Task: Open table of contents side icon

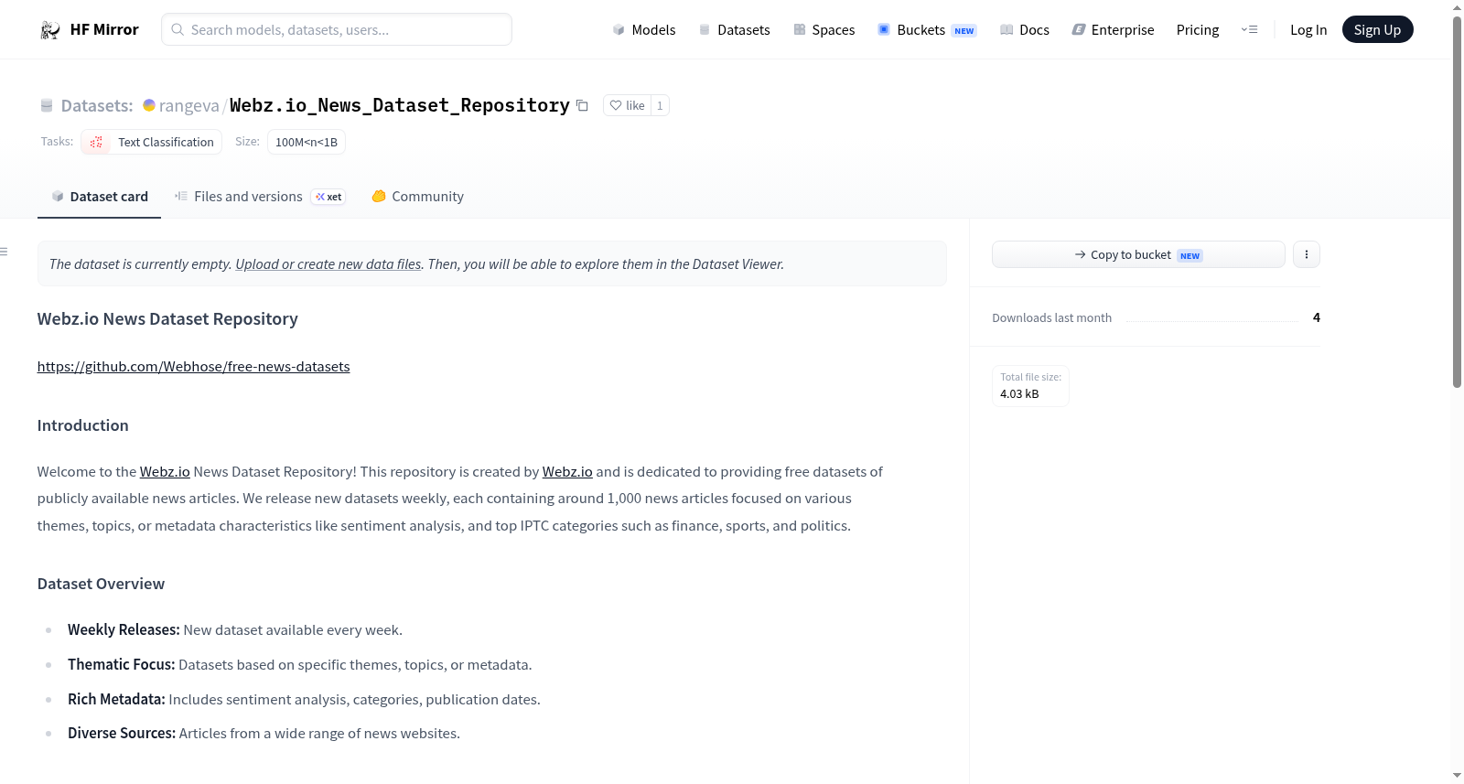Action: 4,252
